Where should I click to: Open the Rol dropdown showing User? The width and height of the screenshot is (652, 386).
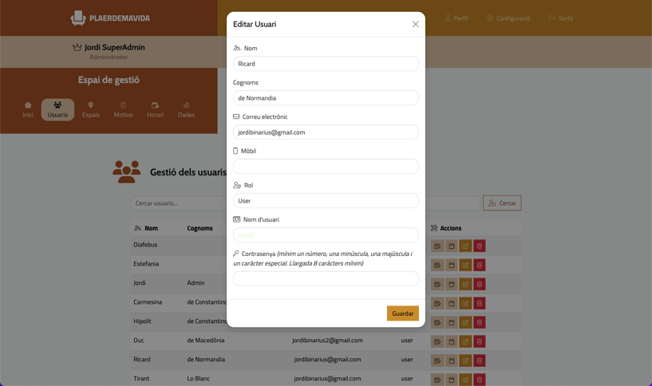coord(326,201)
